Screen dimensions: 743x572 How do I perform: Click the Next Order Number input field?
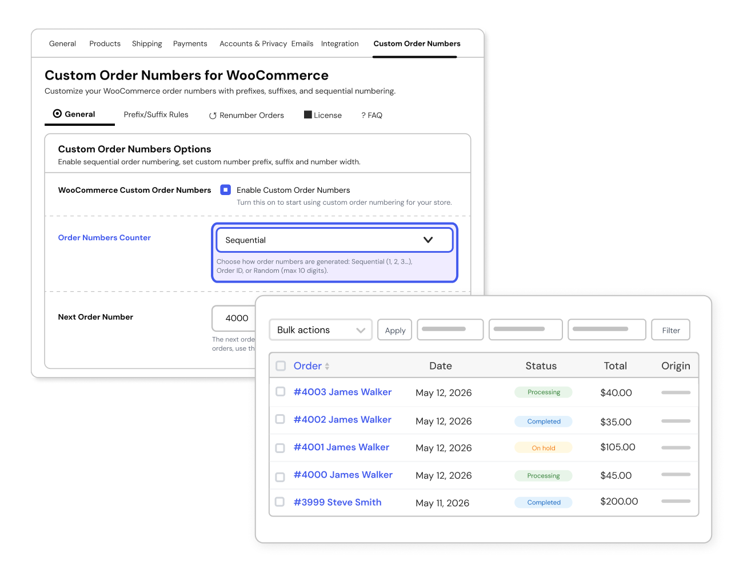click(x=234, y=318)
